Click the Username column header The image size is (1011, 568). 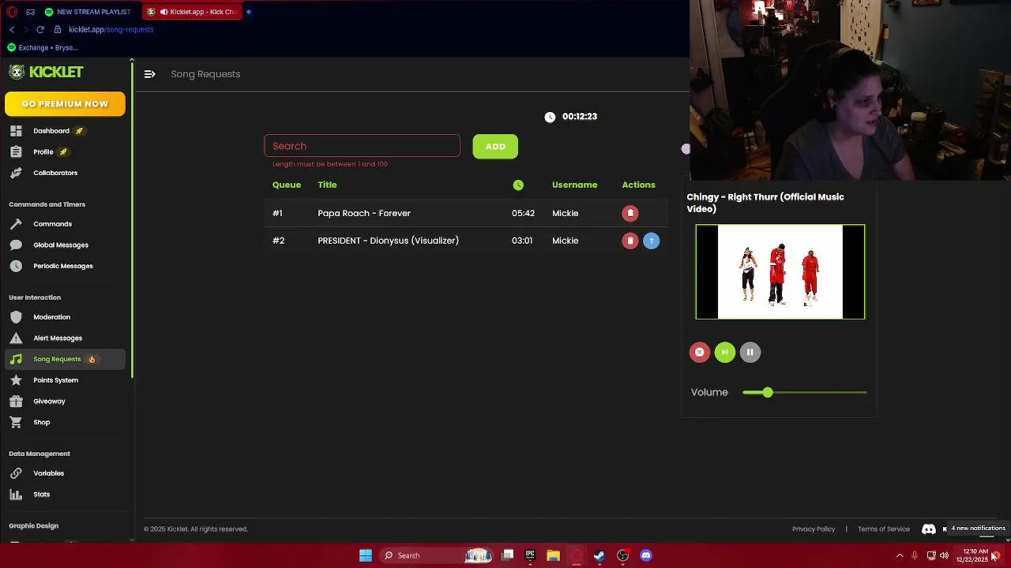pyautogui.click(x=574, y=185)
